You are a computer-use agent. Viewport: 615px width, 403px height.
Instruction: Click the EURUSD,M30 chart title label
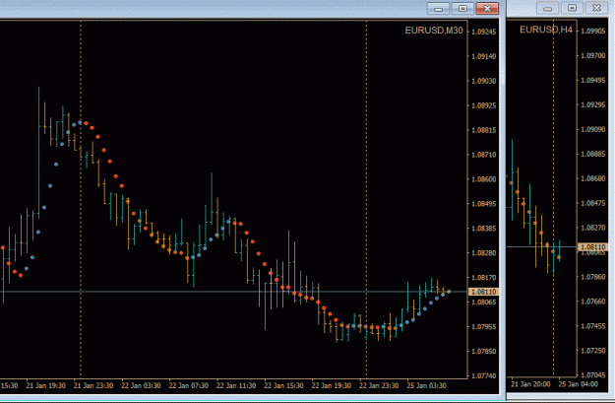tap(434, 31)
